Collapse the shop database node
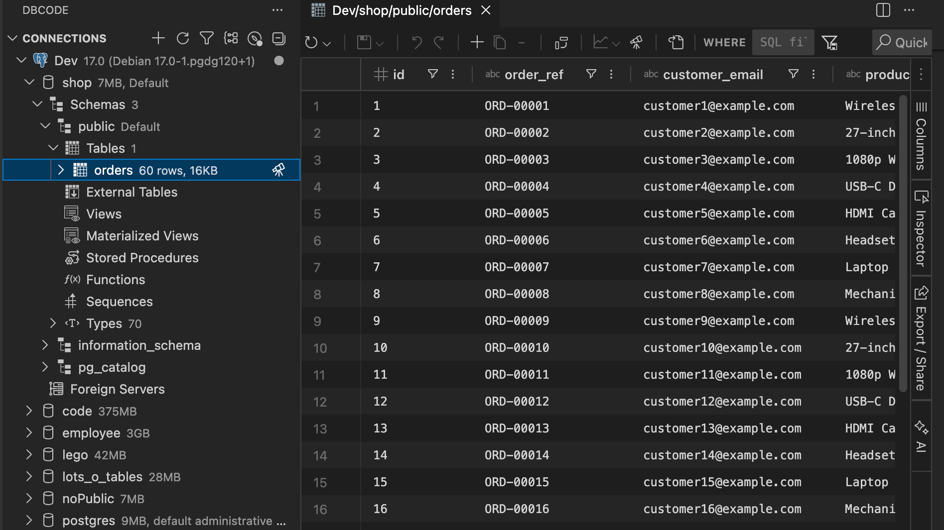This screenshot has width=944, height=530. tap(29, 82)
